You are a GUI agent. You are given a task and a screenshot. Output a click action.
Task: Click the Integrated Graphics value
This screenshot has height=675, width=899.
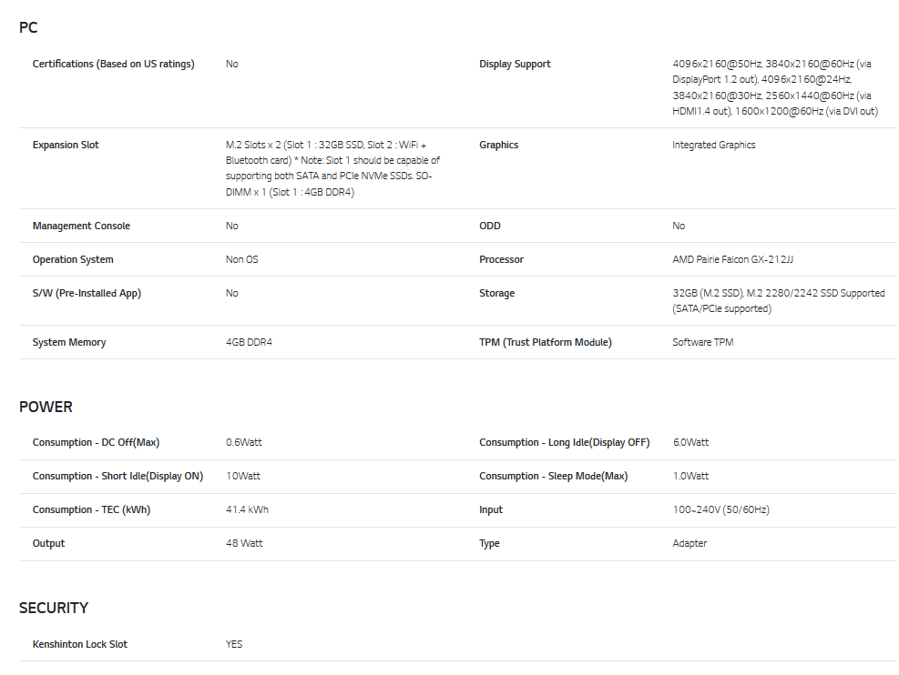click(x=713, y=146)
